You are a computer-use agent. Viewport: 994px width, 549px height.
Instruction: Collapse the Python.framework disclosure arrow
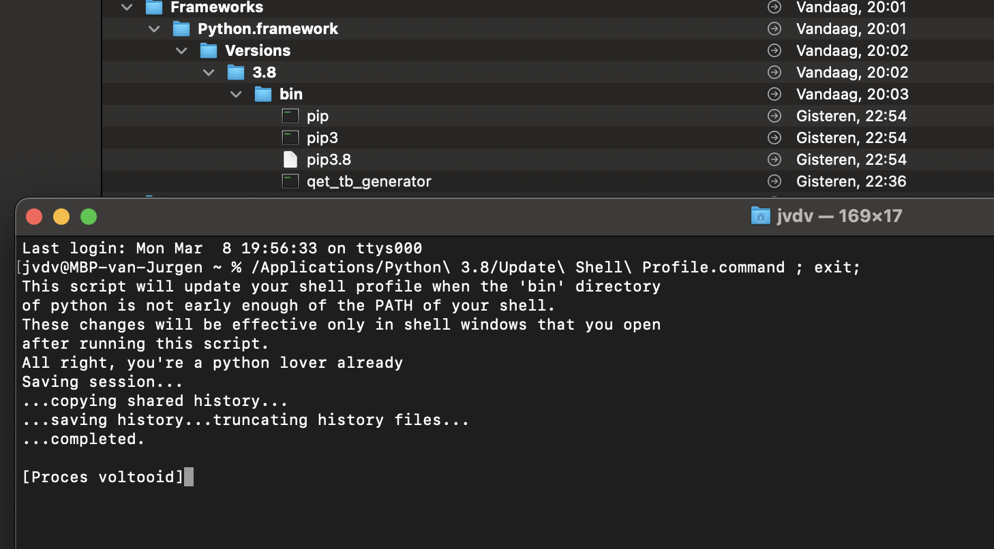pyautogui.click(x=154, y=29)
